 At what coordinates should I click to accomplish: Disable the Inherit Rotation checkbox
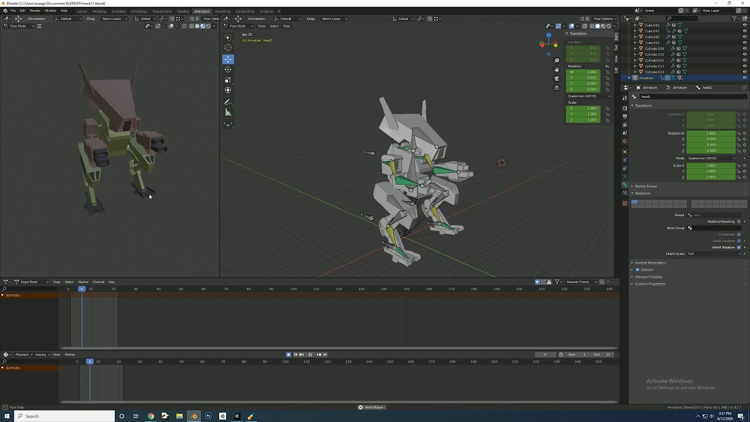[x=739, y=247]
